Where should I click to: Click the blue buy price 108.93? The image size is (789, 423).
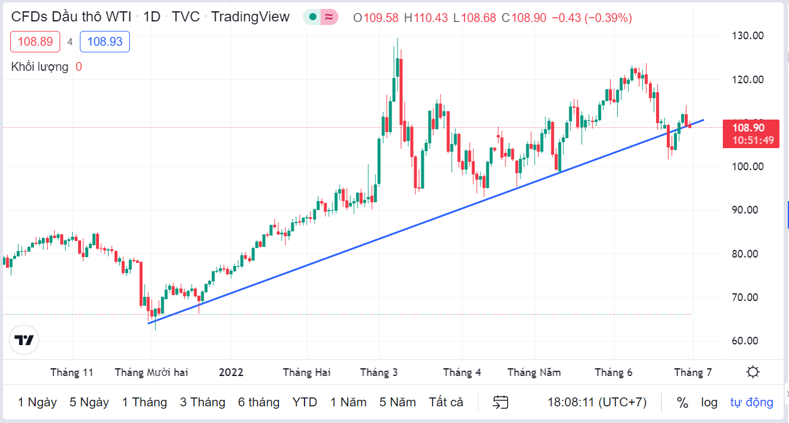click(x=104, y=42)
